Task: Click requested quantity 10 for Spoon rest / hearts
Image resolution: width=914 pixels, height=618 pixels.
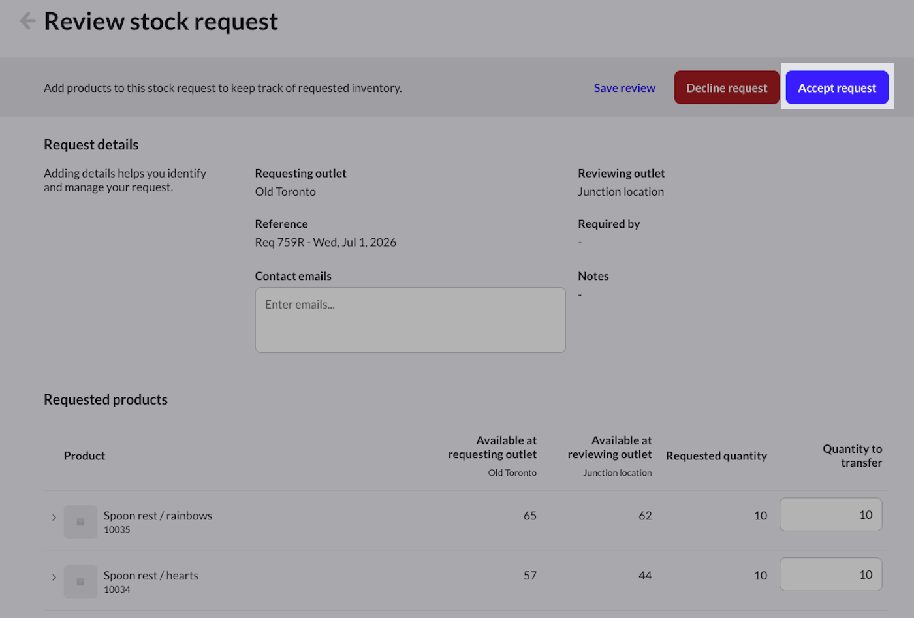Action: pos(761,576)
